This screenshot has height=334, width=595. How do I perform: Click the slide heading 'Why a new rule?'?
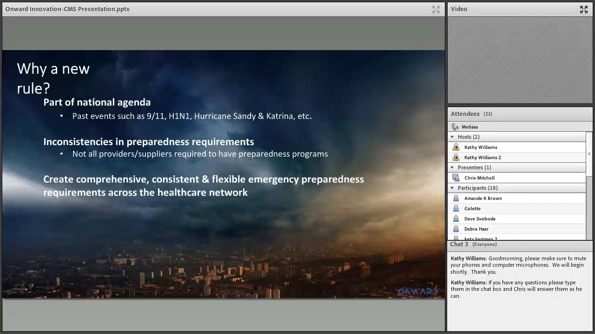coord(53,78)
